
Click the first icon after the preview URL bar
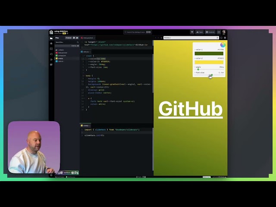221,38
